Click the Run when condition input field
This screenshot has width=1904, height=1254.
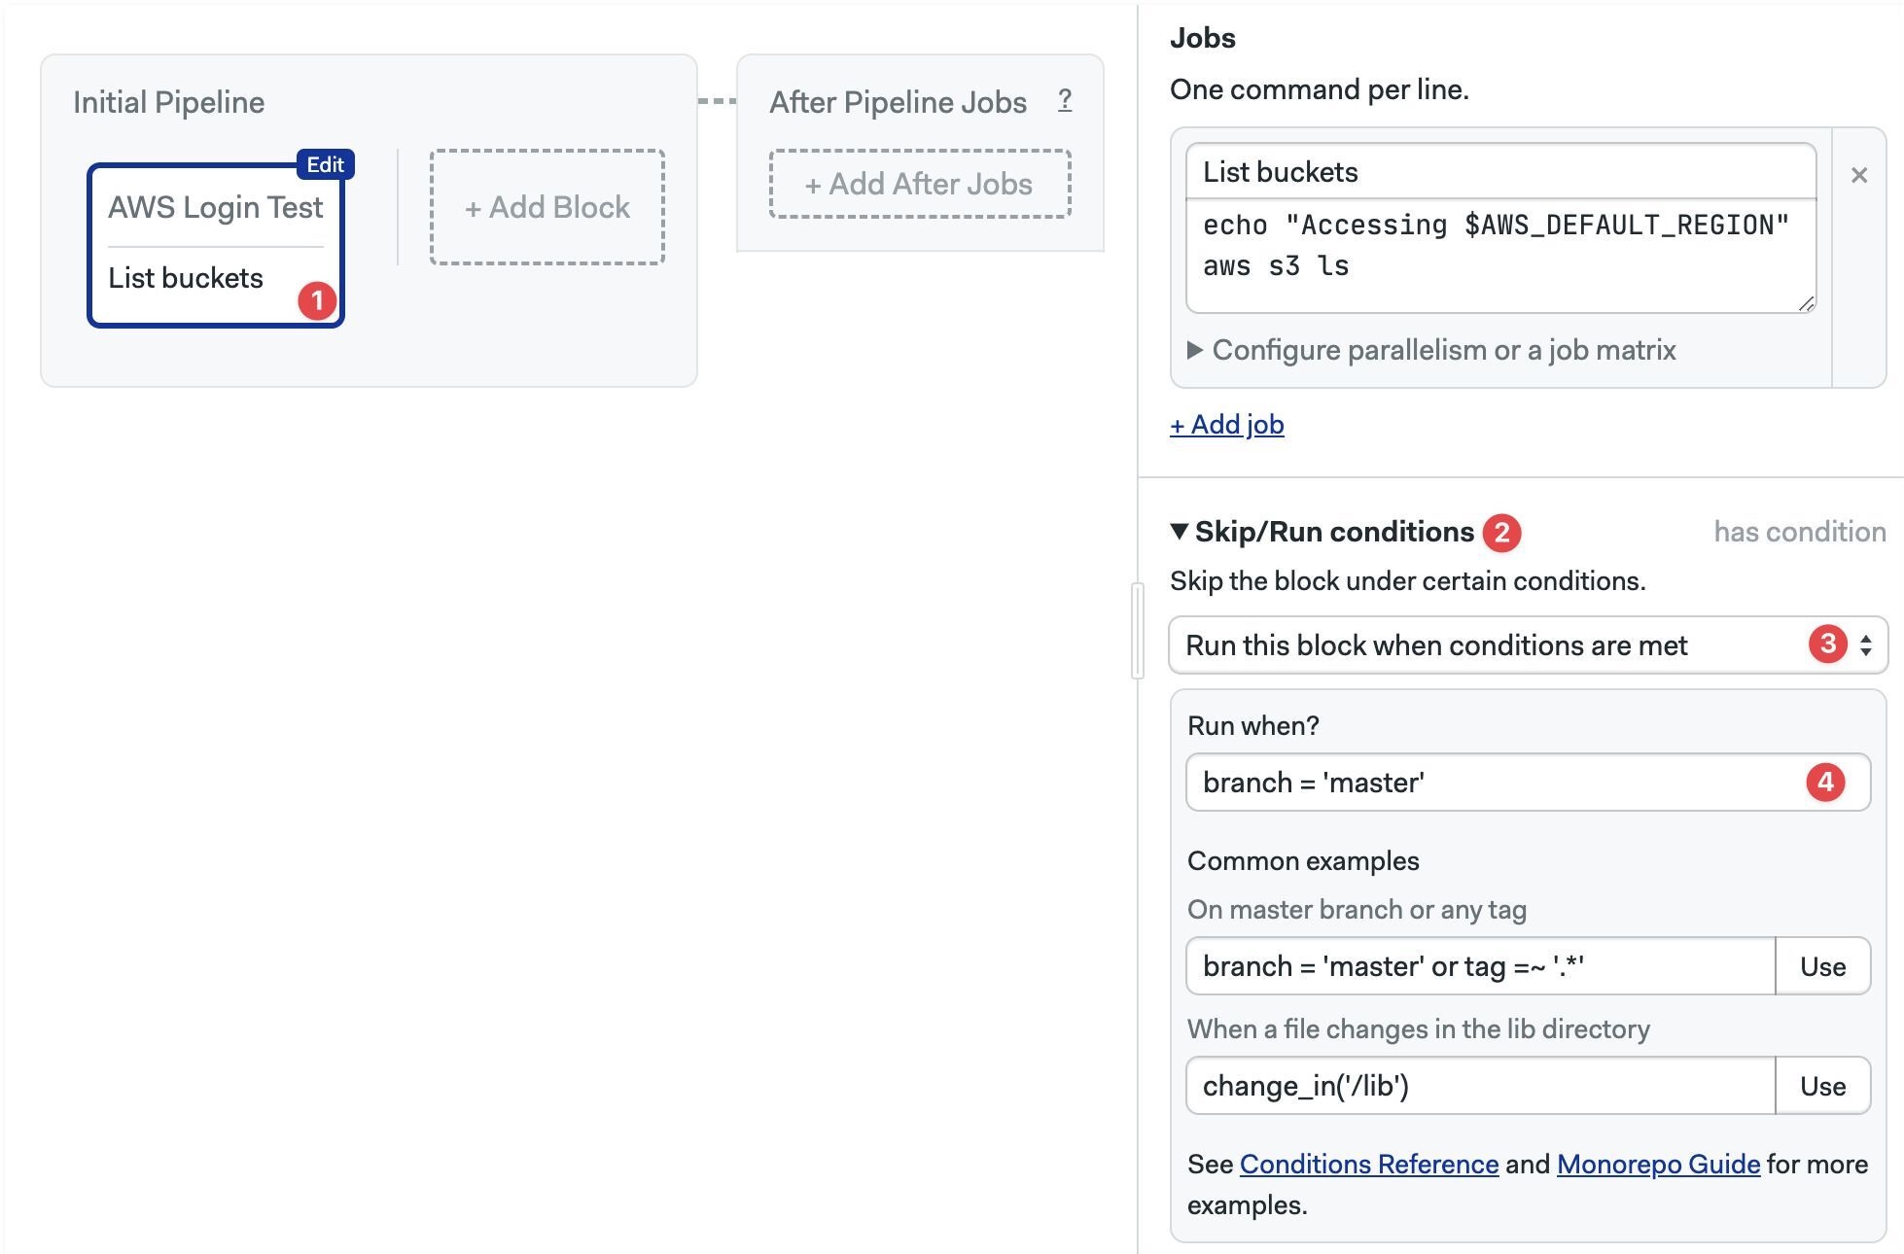pyautogui.click(x=1528, y=782)
